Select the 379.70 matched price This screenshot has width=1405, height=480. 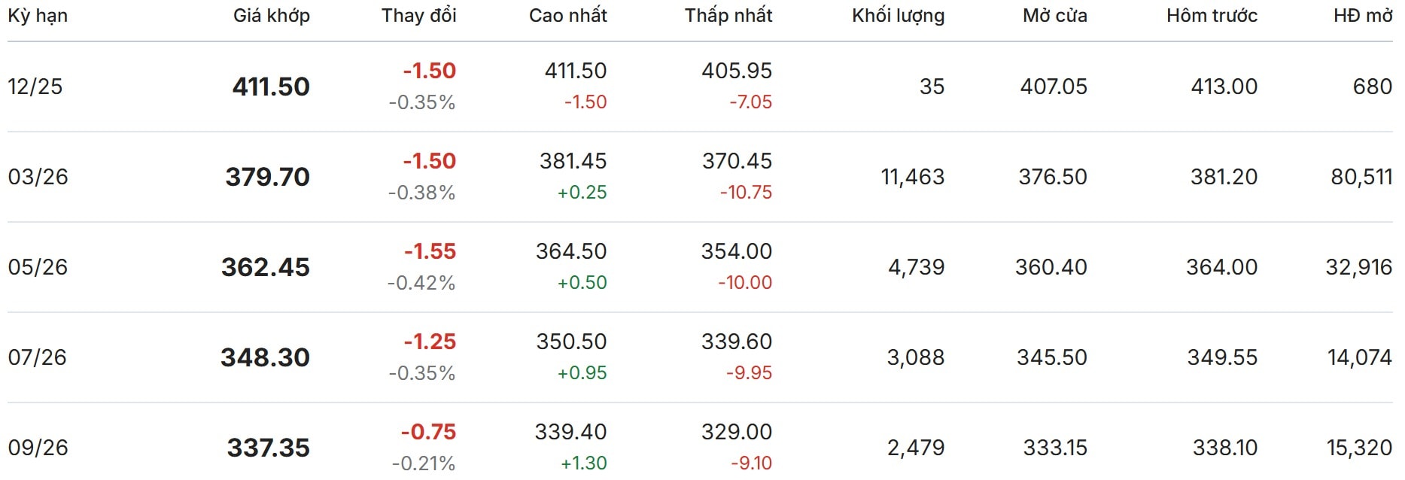pos(267,177)
